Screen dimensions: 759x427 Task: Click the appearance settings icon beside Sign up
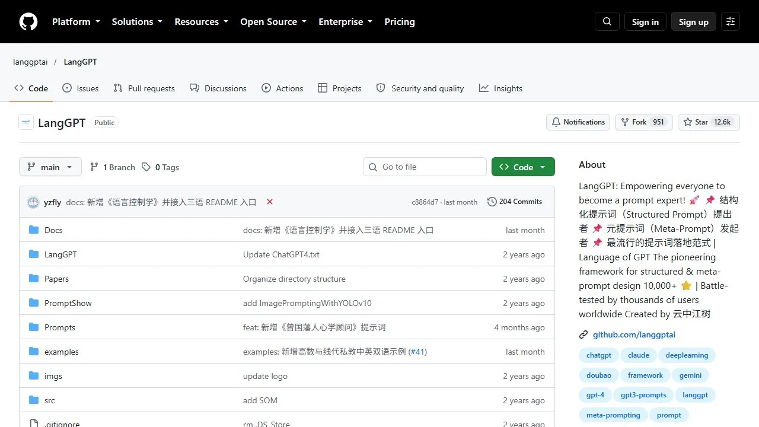coord(731,22)
